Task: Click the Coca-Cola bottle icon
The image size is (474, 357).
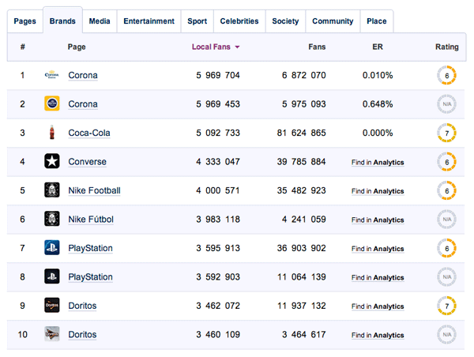Action: pos(51,132)
